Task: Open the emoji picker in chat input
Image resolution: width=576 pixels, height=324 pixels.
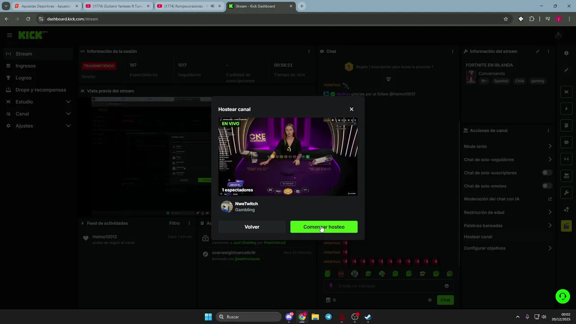Action: tap(446, 286)
